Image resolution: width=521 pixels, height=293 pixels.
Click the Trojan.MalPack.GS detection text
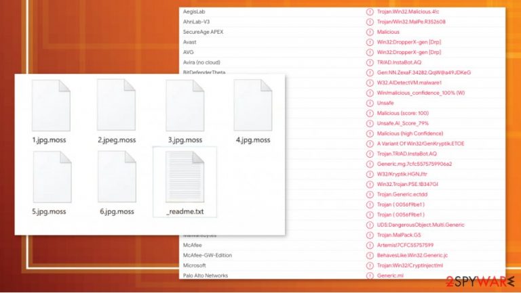[399, 235]
